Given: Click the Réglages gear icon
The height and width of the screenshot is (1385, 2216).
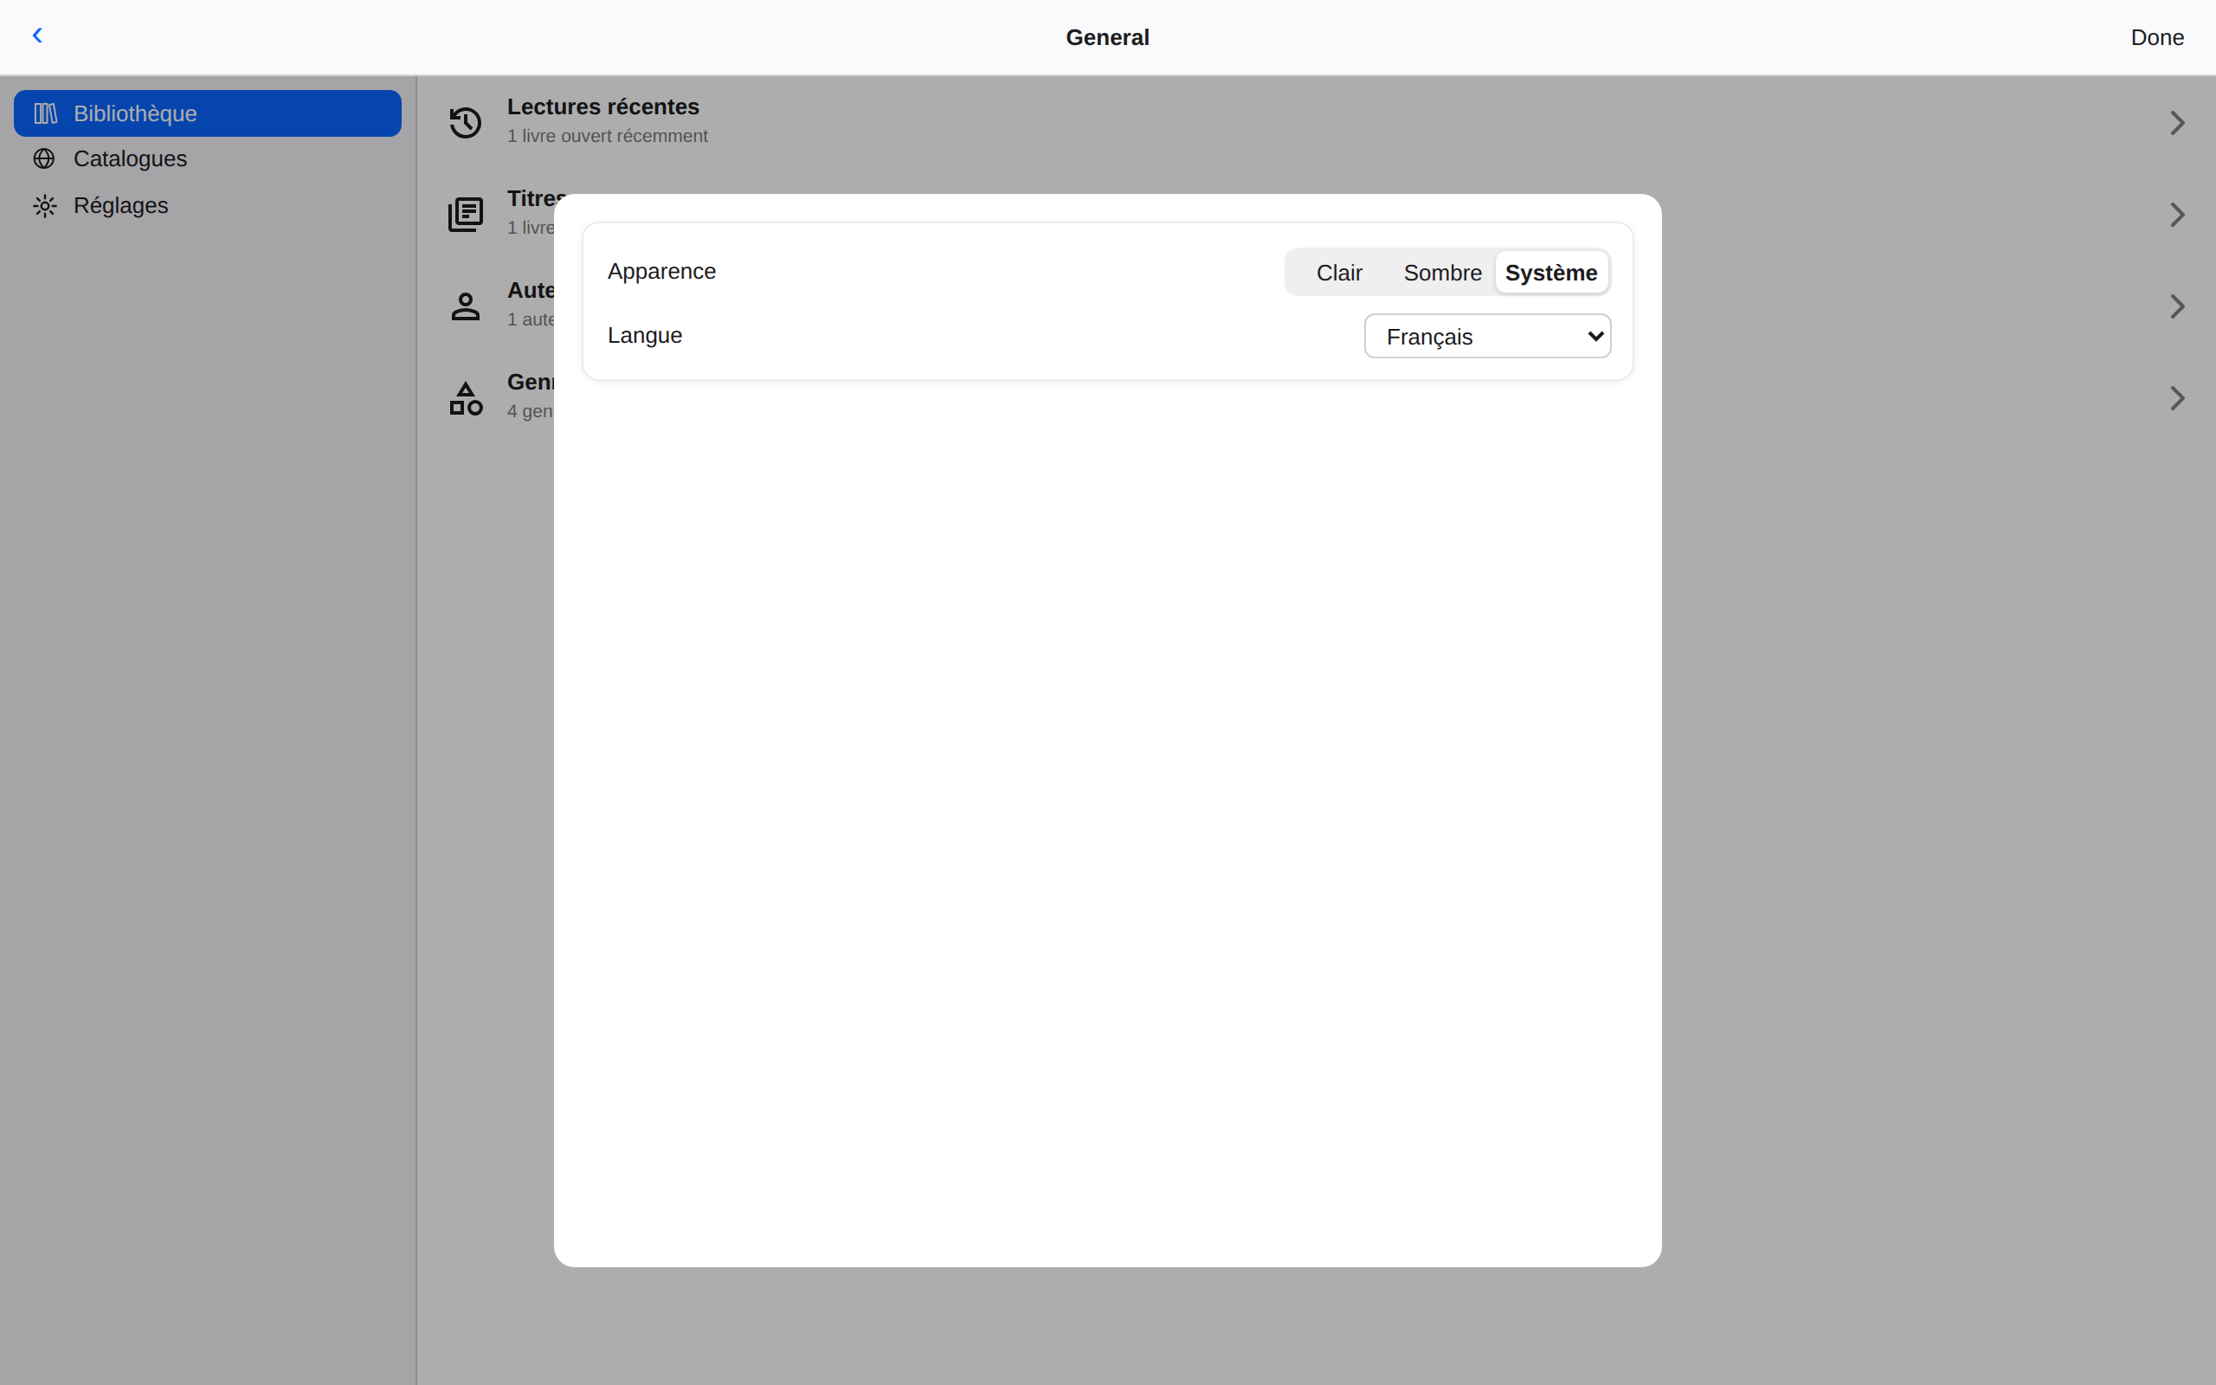Looking at the screenshot, I should 45,205.
